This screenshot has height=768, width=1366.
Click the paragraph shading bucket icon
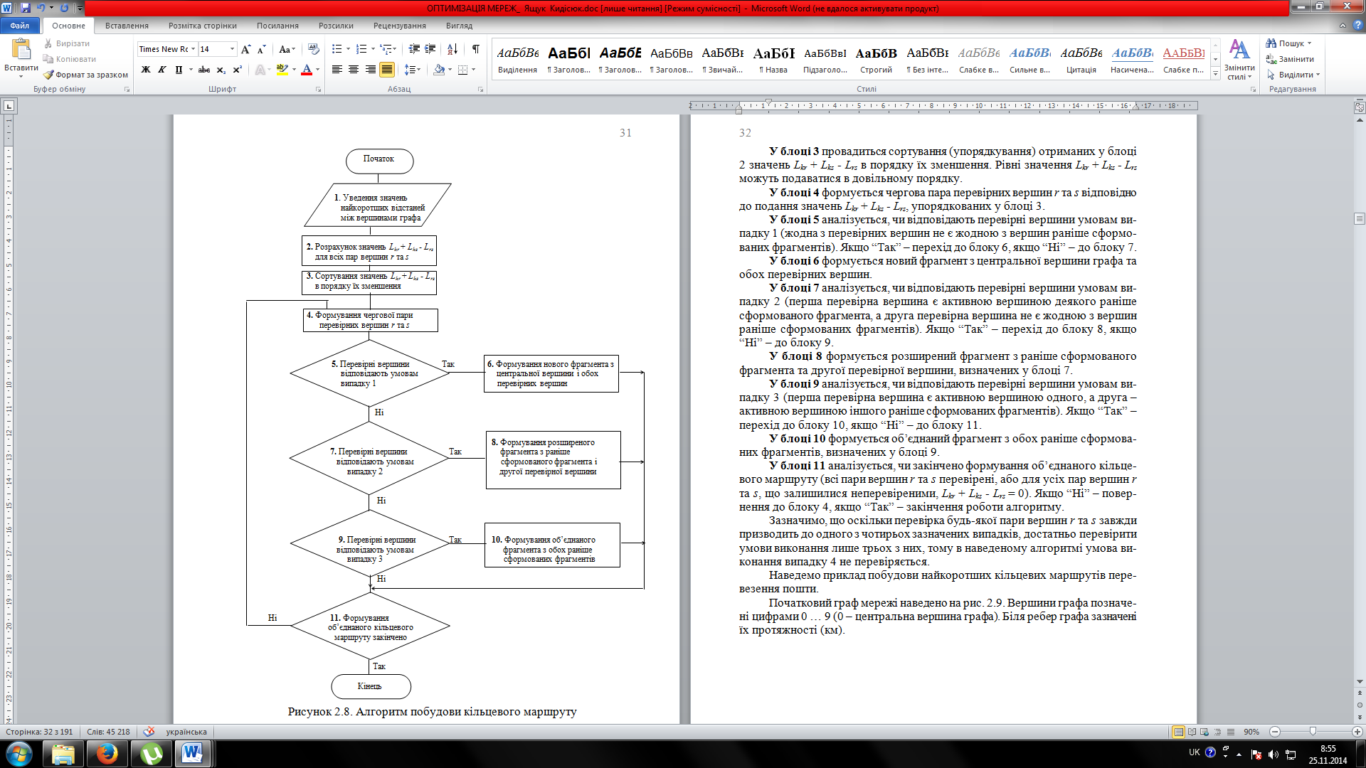[x=439, y=70]
